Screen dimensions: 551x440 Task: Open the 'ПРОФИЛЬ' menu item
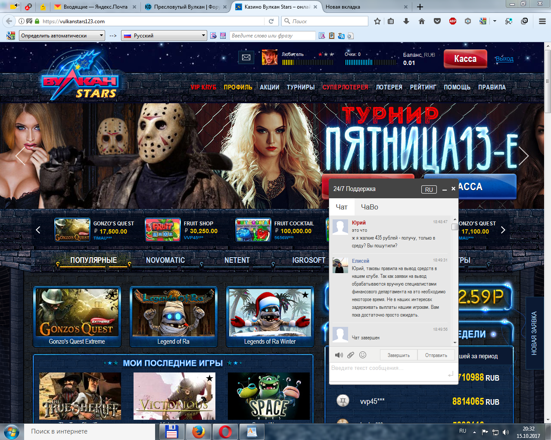click(238, 87)
